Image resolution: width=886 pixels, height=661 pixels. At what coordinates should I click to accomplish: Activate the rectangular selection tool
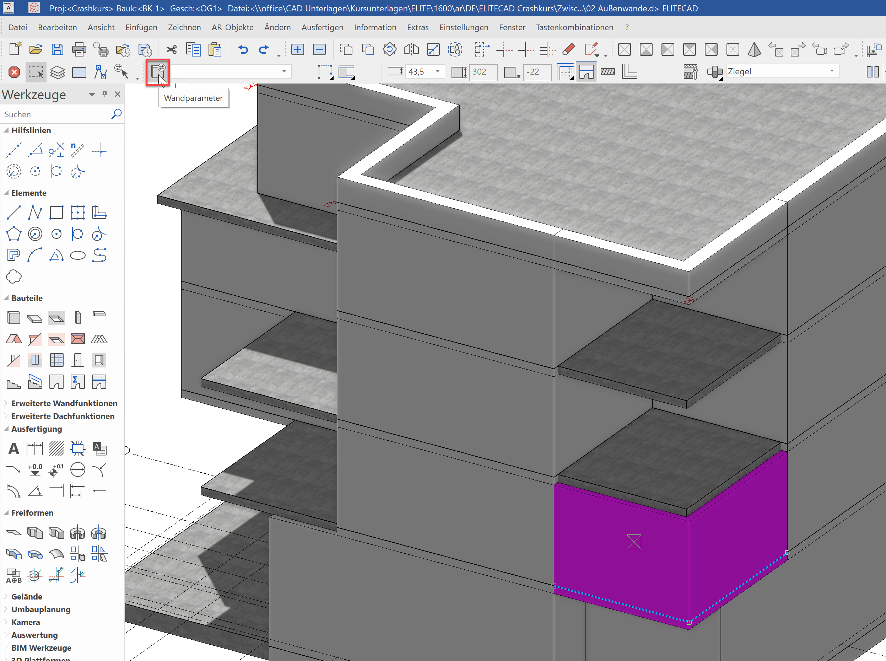click(36, 72)
